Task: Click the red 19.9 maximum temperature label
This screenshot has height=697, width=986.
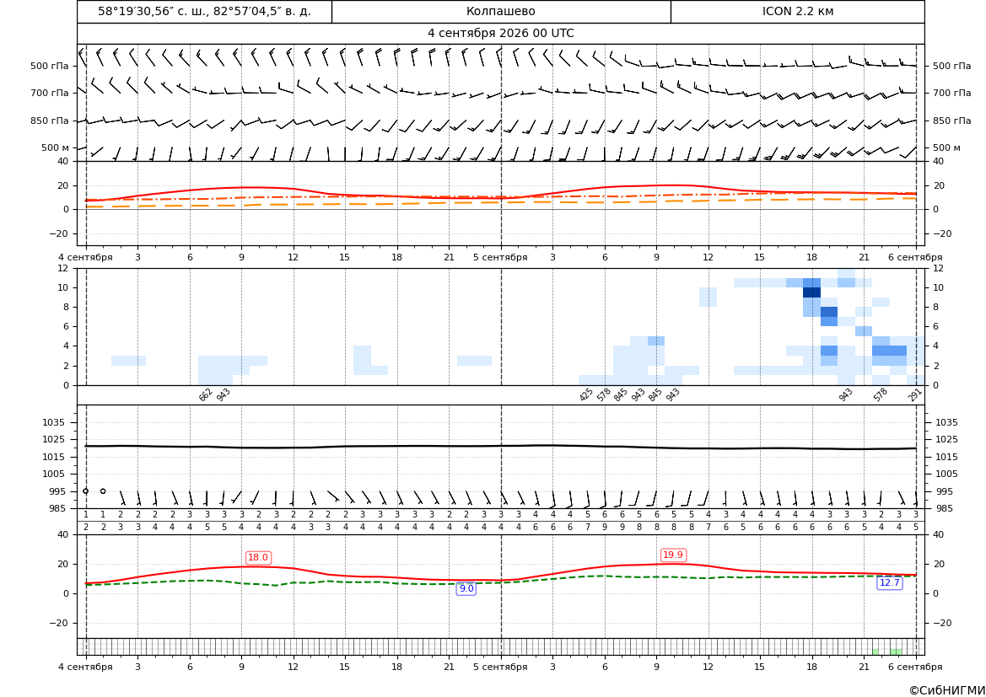Action: point(673,555)
